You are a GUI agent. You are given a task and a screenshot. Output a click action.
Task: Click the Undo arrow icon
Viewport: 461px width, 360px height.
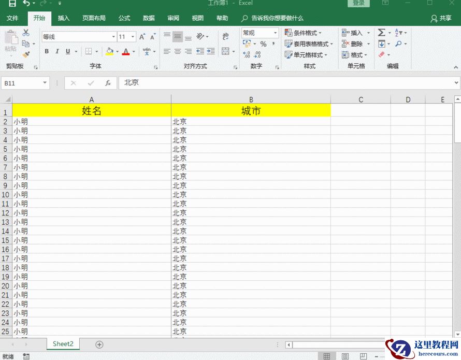tap(26, 3)
